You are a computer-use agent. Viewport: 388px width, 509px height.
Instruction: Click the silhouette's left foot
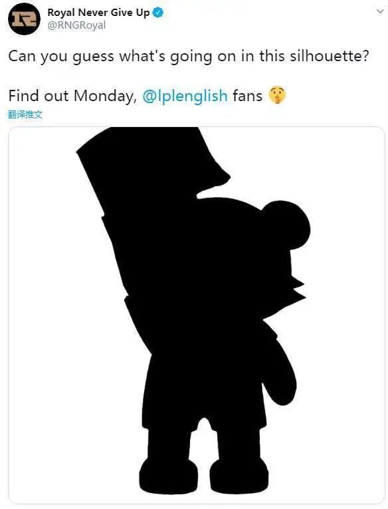(169, 475)
